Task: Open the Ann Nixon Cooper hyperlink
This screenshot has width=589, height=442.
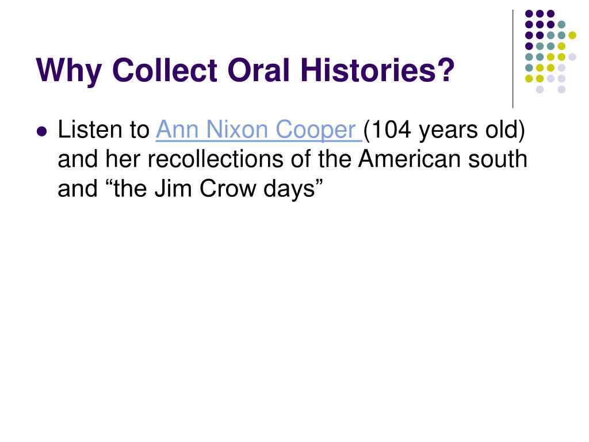Action: [x=259, y=130]
